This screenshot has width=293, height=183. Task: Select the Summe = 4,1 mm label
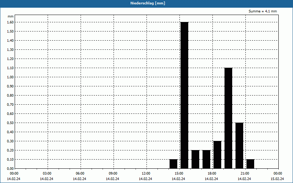(263, 11)
